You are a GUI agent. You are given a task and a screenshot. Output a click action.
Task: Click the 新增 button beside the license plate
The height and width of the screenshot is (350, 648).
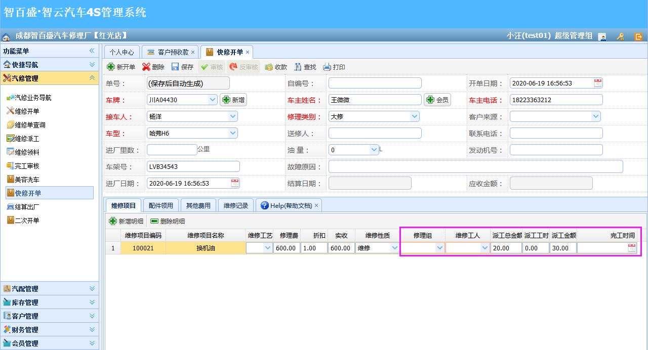click(234, 100)
